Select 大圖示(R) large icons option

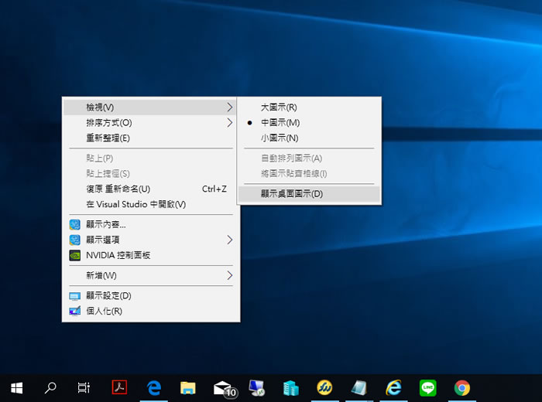tap(279, 107)
